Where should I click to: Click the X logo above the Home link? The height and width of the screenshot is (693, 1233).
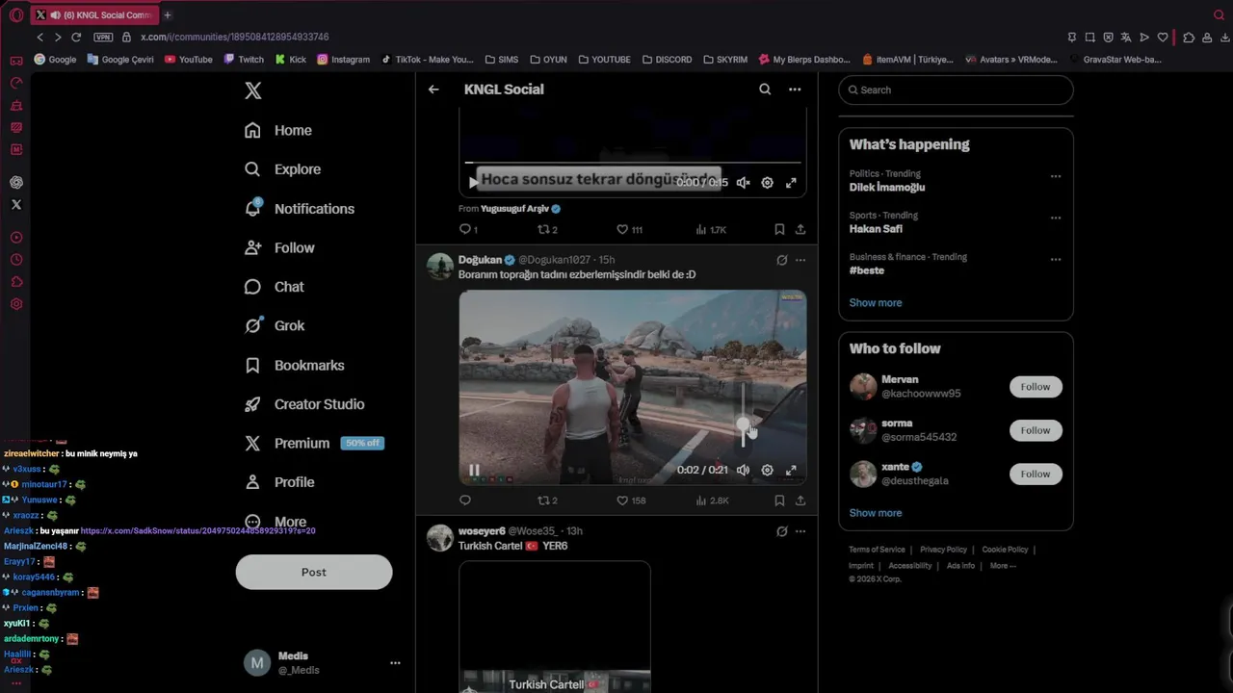[253, 90]
